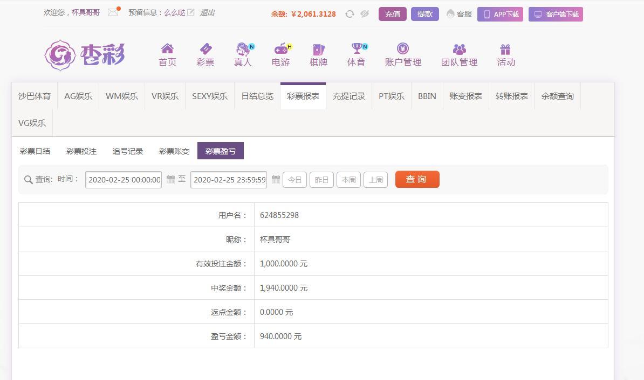Open start date calendar picker
Screen dimensions: 644x380
170,179
